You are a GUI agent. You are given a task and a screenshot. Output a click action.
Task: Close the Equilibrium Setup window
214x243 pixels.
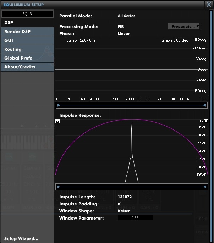tap(209, 4)
